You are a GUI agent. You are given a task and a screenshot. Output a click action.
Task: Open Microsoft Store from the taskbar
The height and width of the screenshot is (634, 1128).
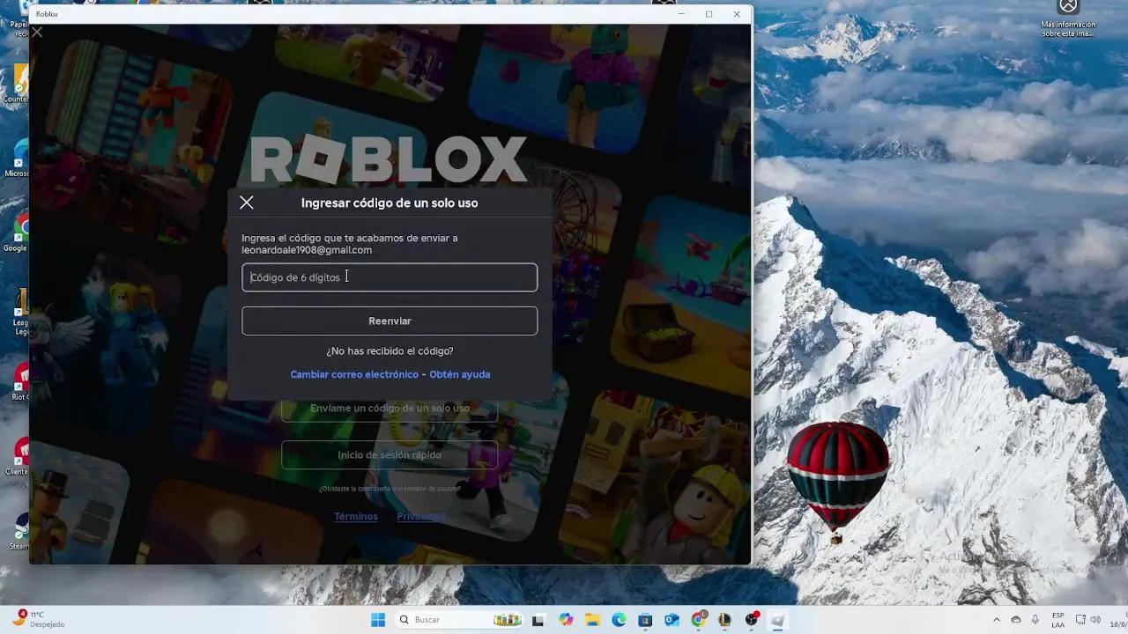(x=645, y=620)
